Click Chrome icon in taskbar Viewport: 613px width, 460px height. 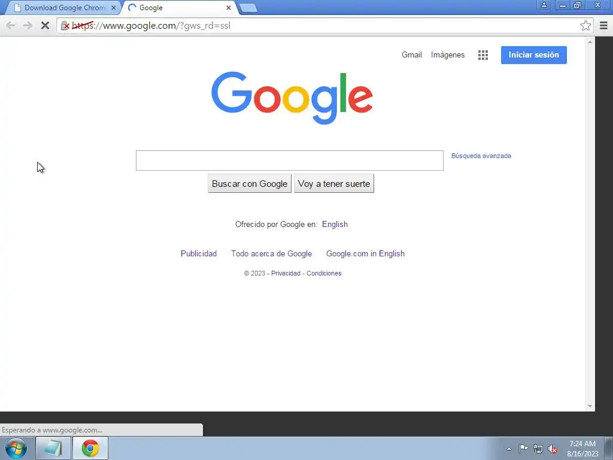(x=90, y=448)
